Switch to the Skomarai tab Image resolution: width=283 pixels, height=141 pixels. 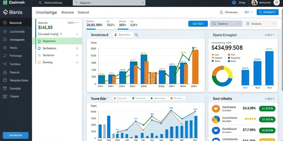tap(67, 12)
